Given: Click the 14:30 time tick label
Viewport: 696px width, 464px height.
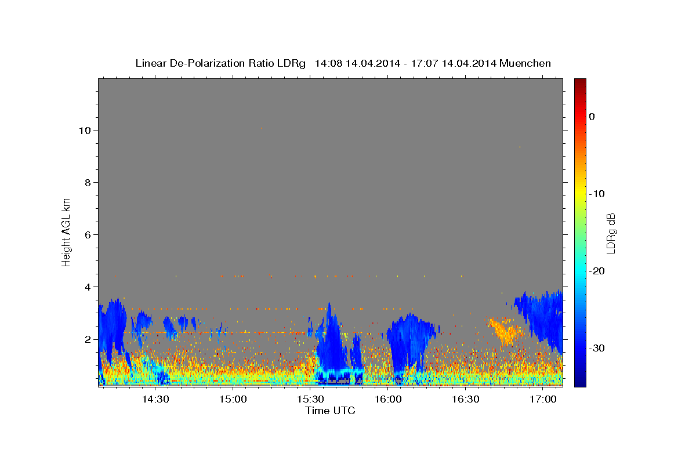Looking at the screenshot, I should point(155,399).
